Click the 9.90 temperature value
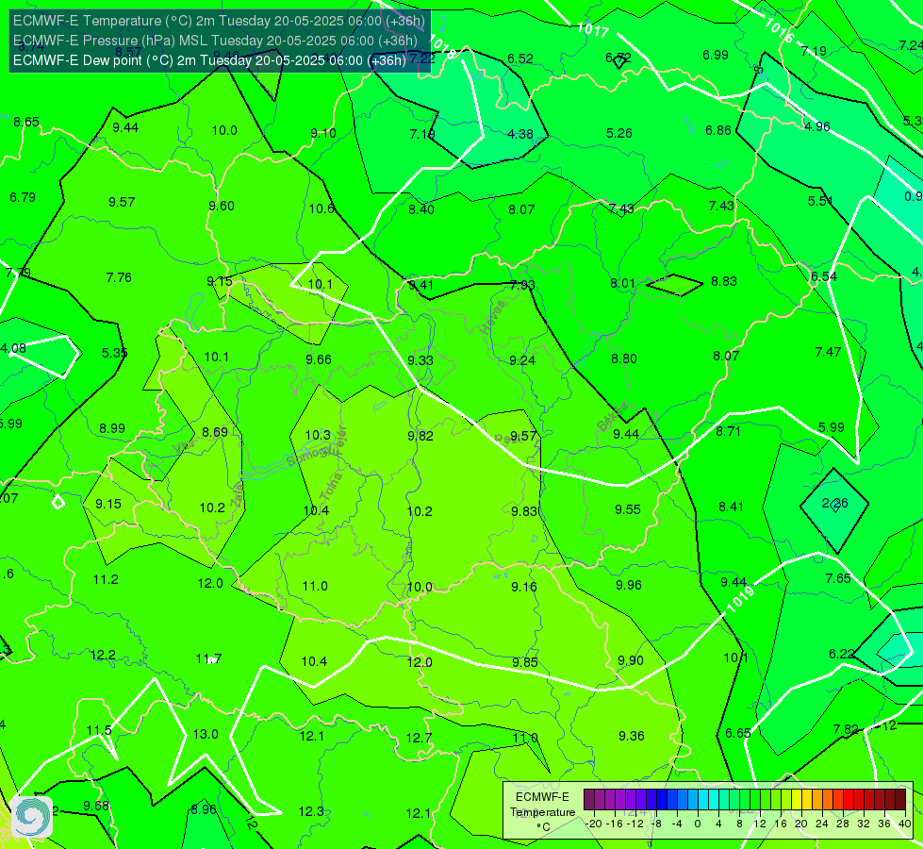The width and height of the screenshot is (923, 849). click(631, 660)
